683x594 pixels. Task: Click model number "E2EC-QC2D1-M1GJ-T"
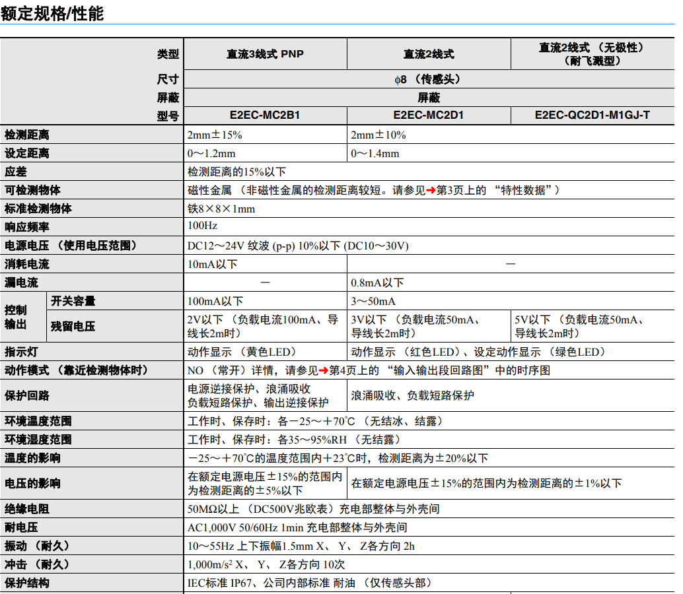593,115
